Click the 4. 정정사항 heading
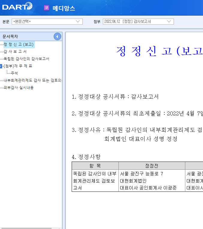 pos(86,157)
